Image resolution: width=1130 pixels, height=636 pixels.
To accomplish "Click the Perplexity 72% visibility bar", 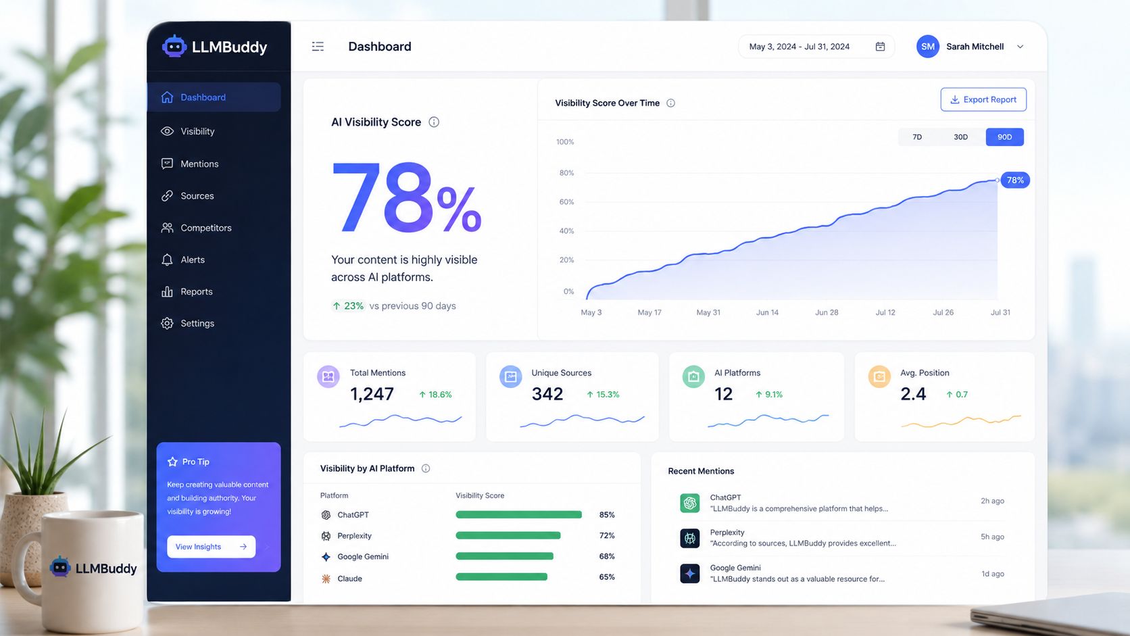I will pyautogui.click(x=508, y=535).
